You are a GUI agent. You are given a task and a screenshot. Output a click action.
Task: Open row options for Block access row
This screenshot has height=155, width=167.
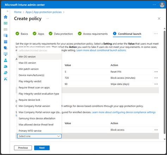(x=156, y=130)
